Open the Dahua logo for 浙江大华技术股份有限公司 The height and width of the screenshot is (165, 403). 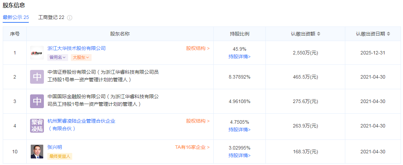pyautogui.click(x=37, y=53)
